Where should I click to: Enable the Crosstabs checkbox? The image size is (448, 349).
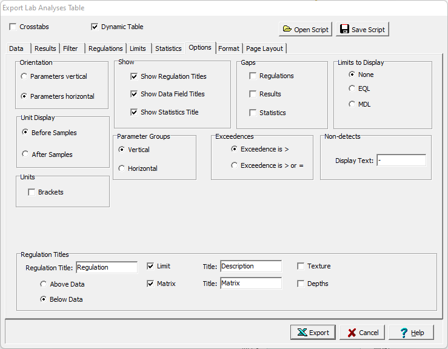13,27
